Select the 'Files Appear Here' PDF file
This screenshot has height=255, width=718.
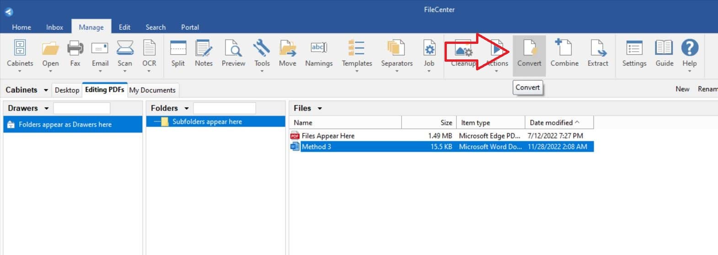point(328,136)
